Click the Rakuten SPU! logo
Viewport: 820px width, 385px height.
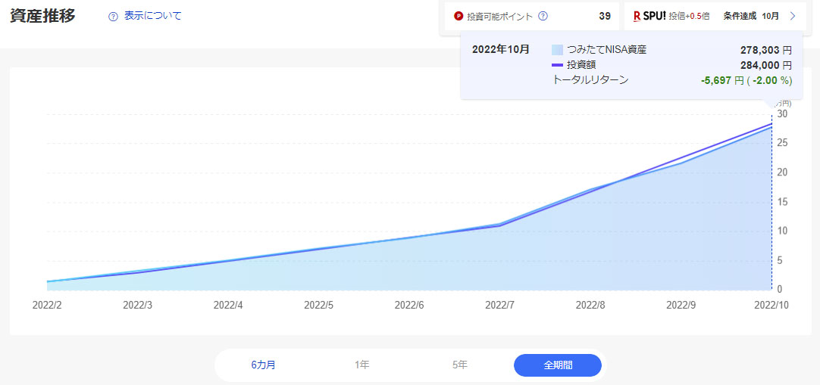[x=649, y=16]
